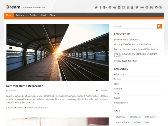Open the Pinterest social link icon
This screenshot has height=126, width=168.
110,7
